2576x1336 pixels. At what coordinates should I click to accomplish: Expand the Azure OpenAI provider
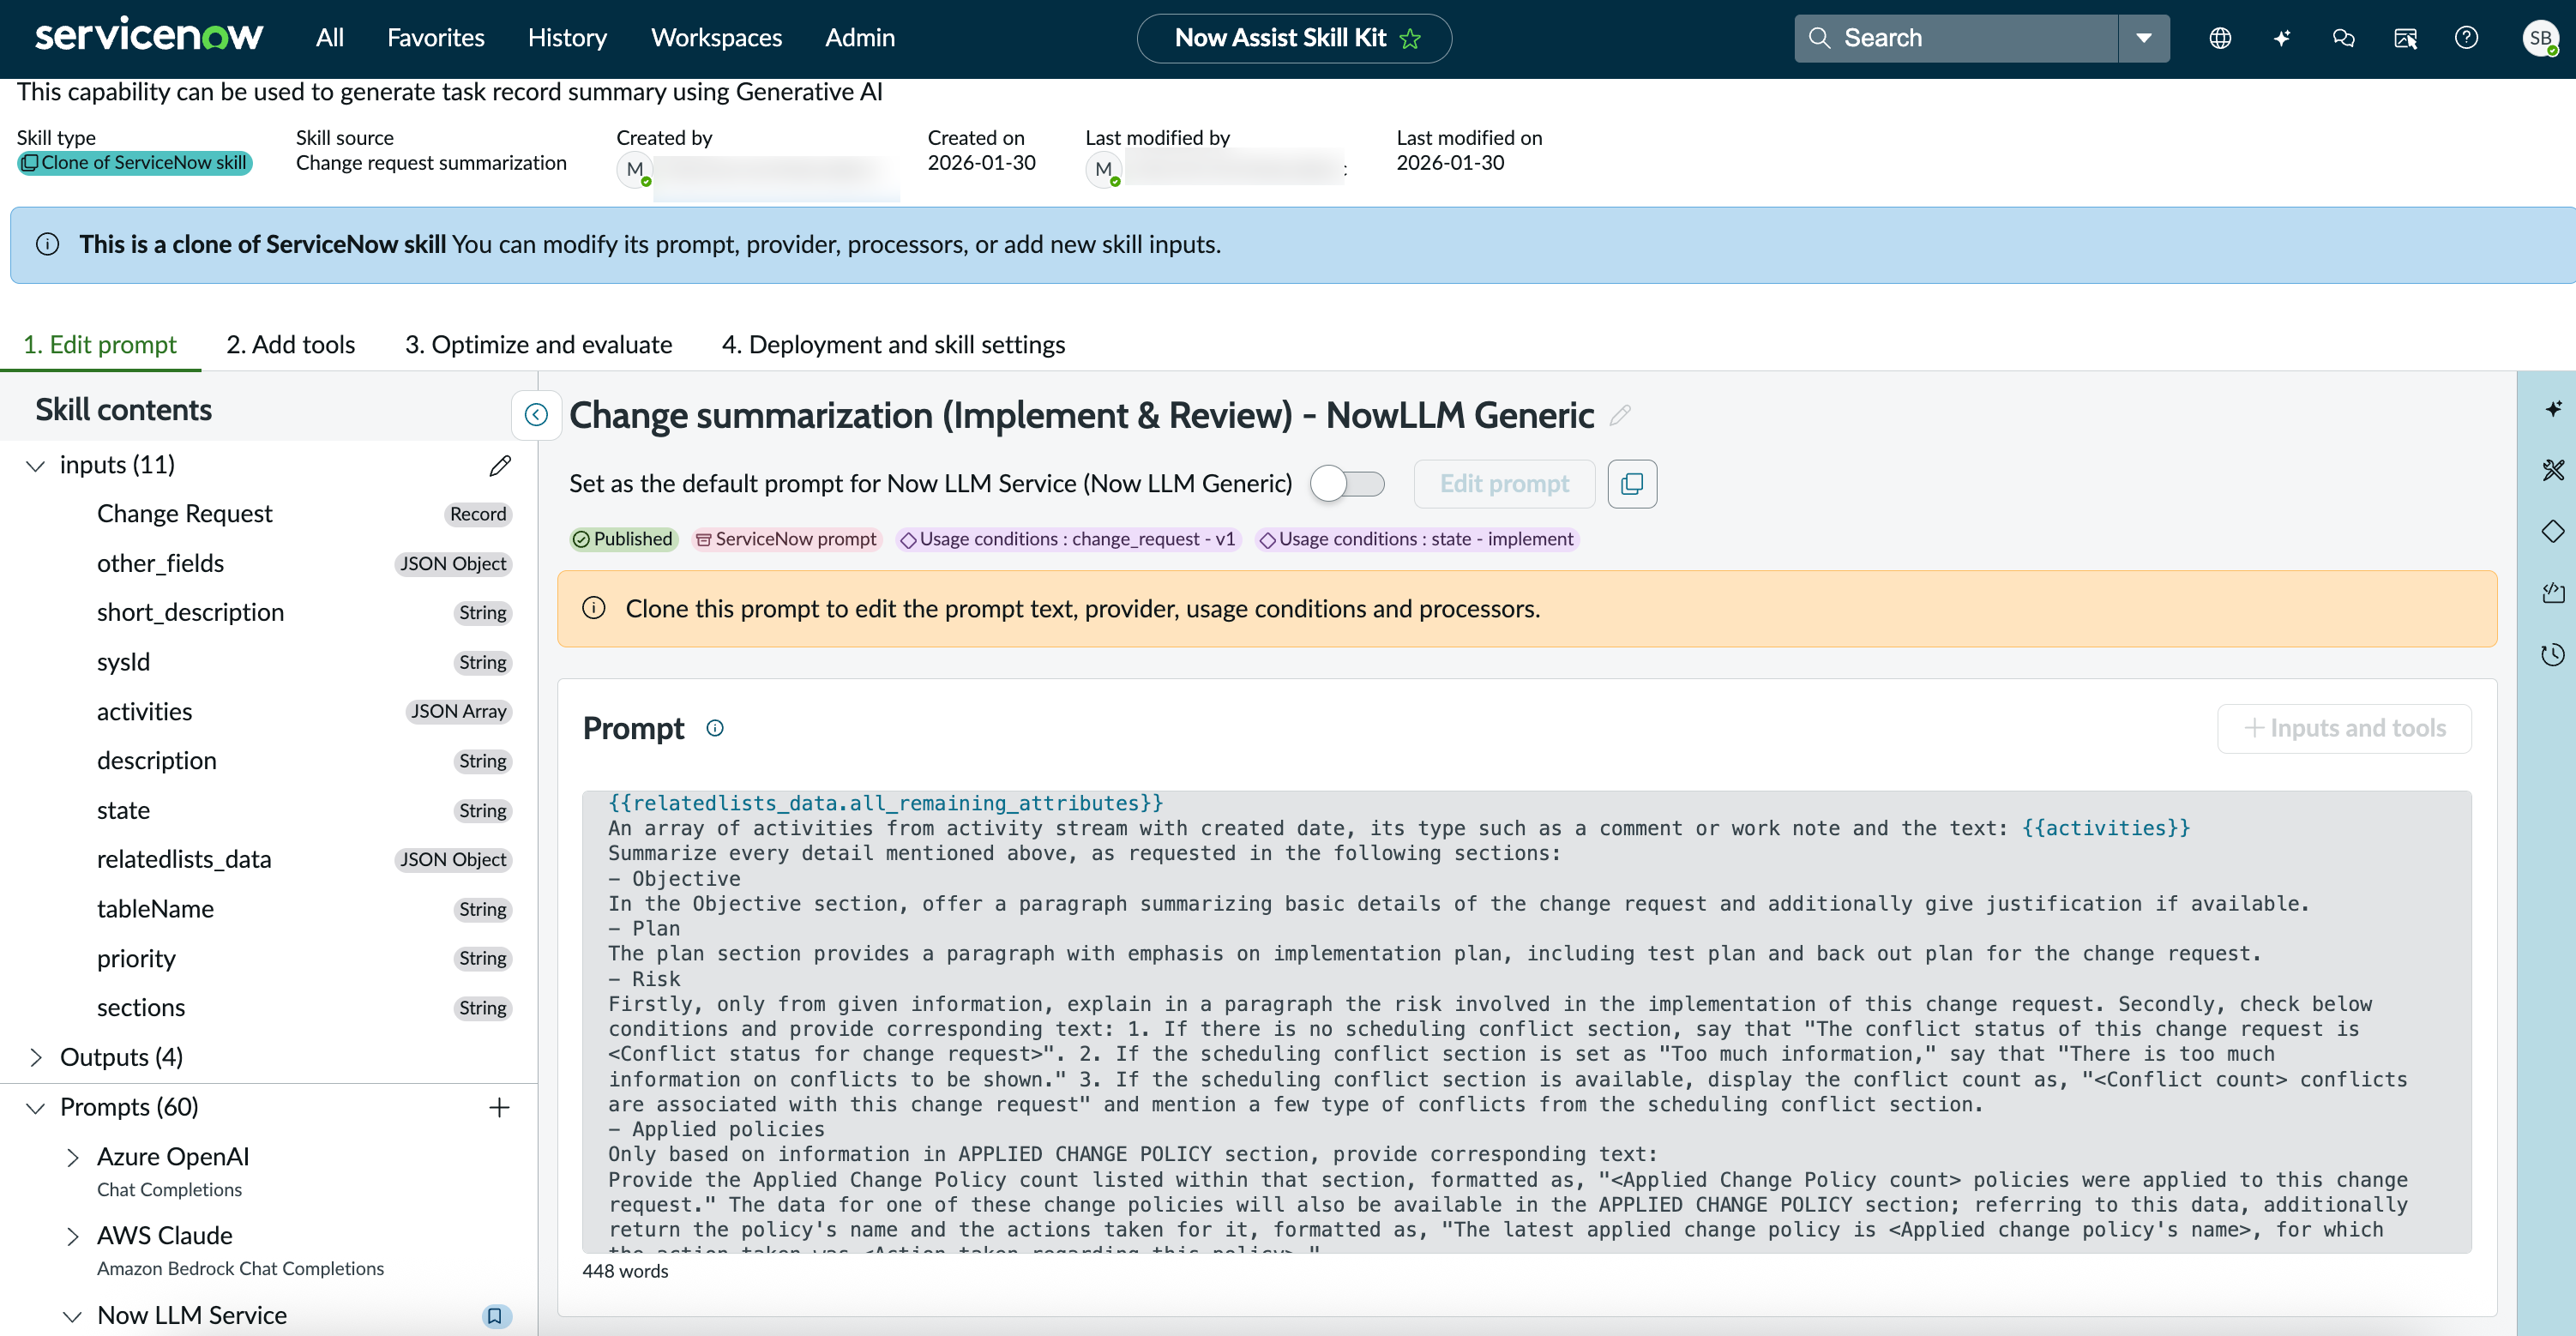click(x=72, y=1157)
